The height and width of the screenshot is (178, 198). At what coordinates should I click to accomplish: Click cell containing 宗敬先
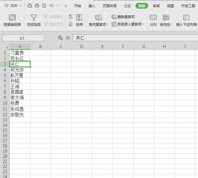click(x=20, y=114)
